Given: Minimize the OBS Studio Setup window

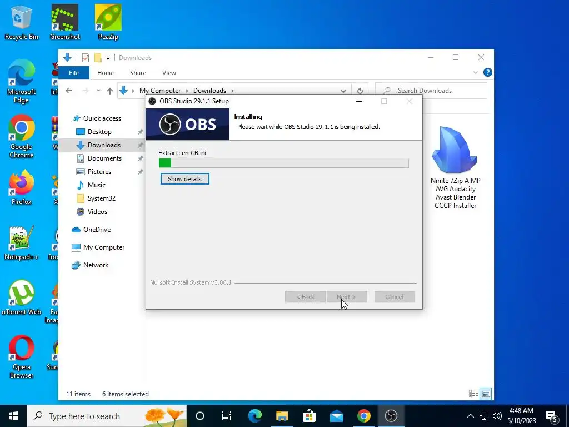Looking at the screenshot, I should pyautogui.click(x=359, y=101).
